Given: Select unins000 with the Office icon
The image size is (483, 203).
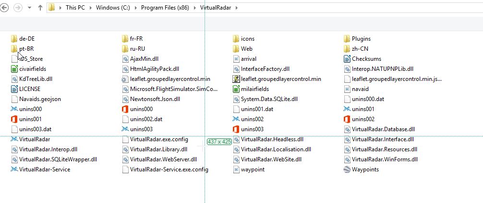Looking at the screenshot, I should tap(137, 109).
